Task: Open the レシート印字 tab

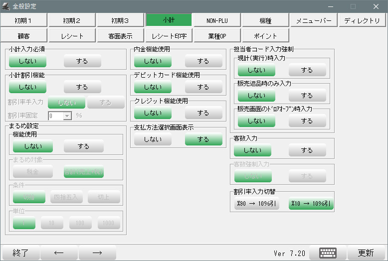Action: (x=169, y=36)
